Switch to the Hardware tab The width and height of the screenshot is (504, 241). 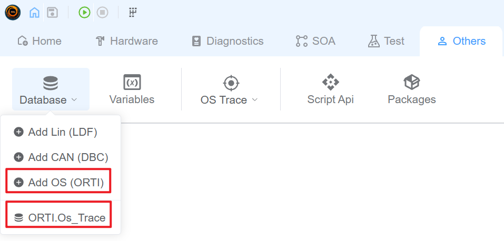coord(126,41)
